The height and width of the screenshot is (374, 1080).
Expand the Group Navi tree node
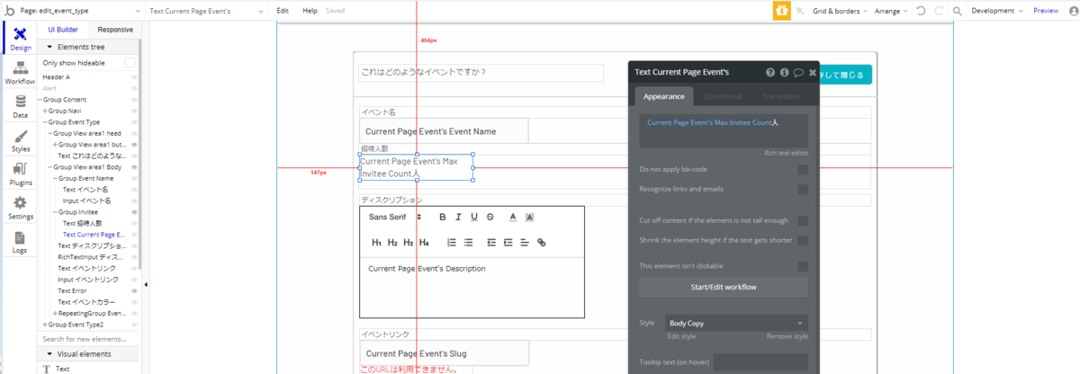pyautogui.click(x=45, y=111)
